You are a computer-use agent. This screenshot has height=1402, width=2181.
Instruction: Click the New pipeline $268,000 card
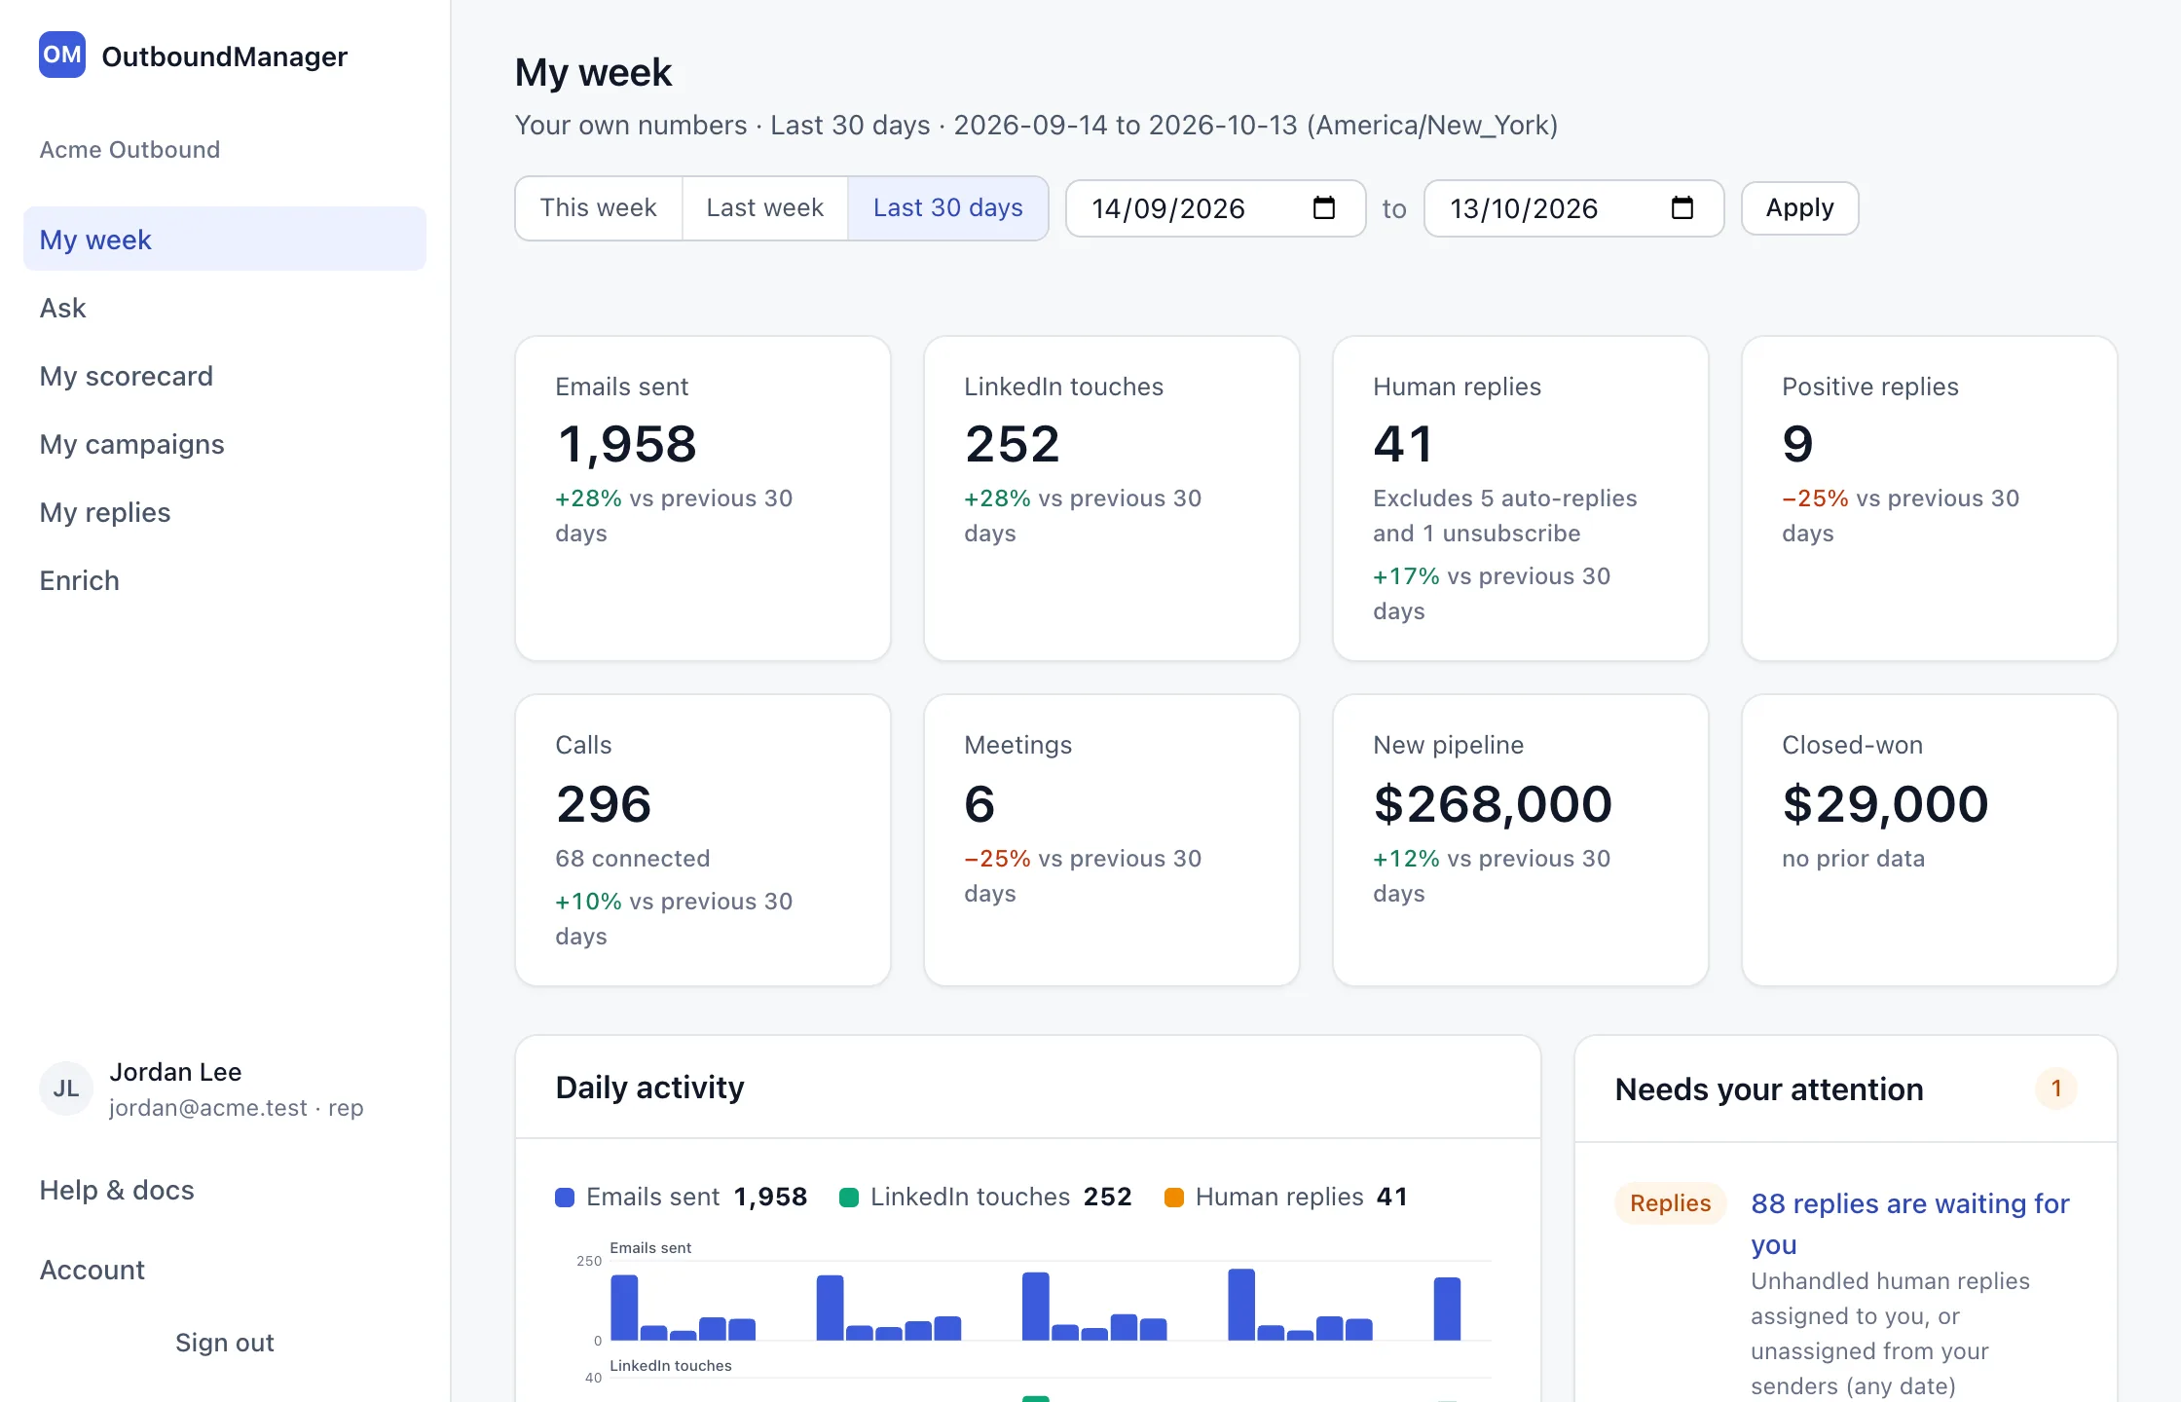tap(1521, 840)
